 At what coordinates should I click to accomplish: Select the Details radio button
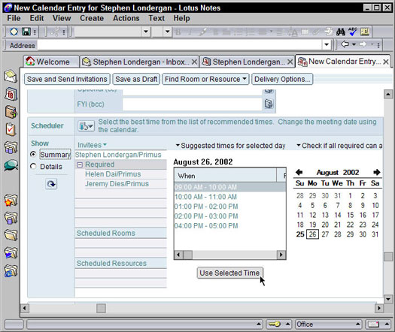point(33,166)
